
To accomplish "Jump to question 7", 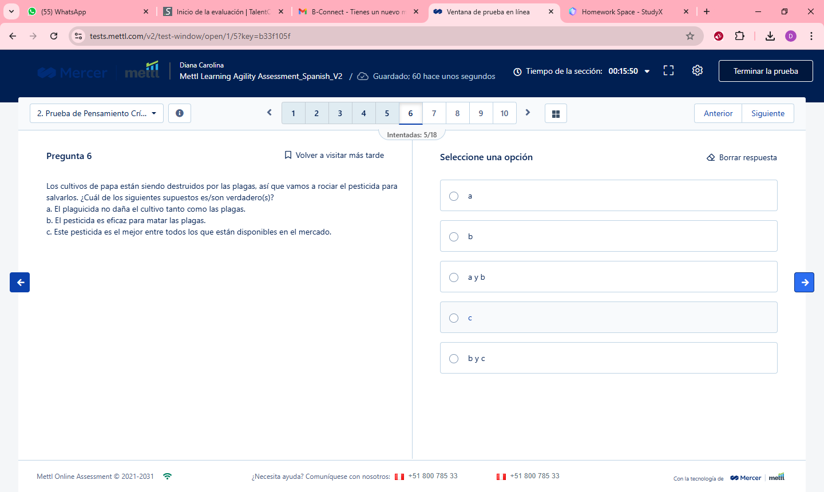I will pyautogui.click(x=434, y=113).
